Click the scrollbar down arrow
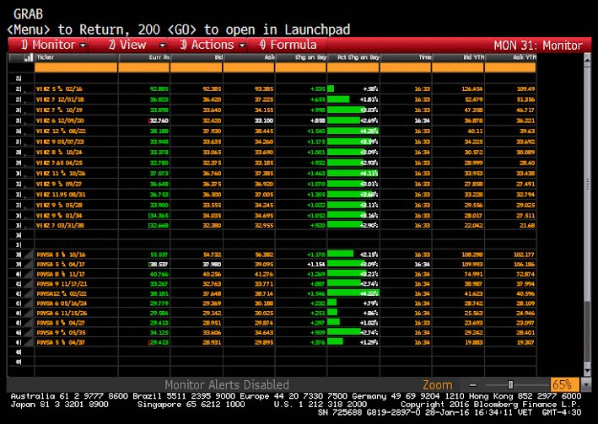 [x=588, y=370]
